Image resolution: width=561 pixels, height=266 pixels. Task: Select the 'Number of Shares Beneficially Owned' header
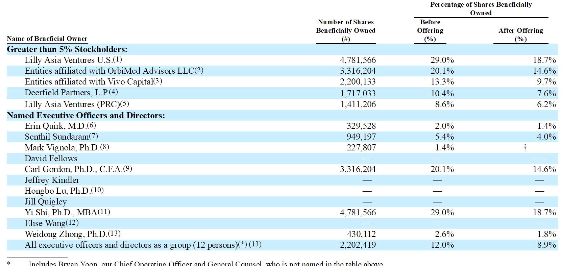point(346,30)
